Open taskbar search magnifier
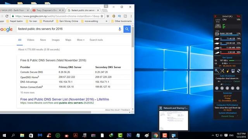This screenshot has height=139, width=248. click(13, 136)
